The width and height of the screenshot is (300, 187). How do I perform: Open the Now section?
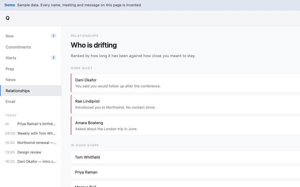(31, 36)
